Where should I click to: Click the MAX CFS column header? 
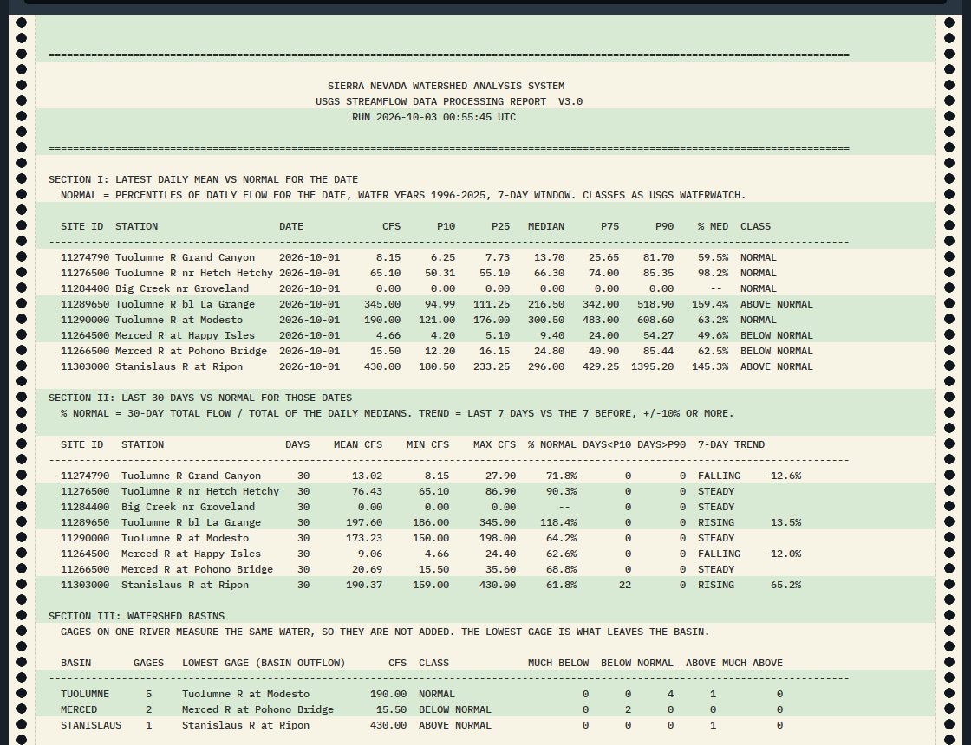pyautogui.click(x=495, y=445)
